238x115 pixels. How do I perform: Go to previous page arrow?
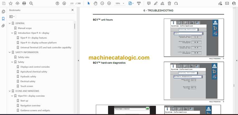tap(57, 3)
